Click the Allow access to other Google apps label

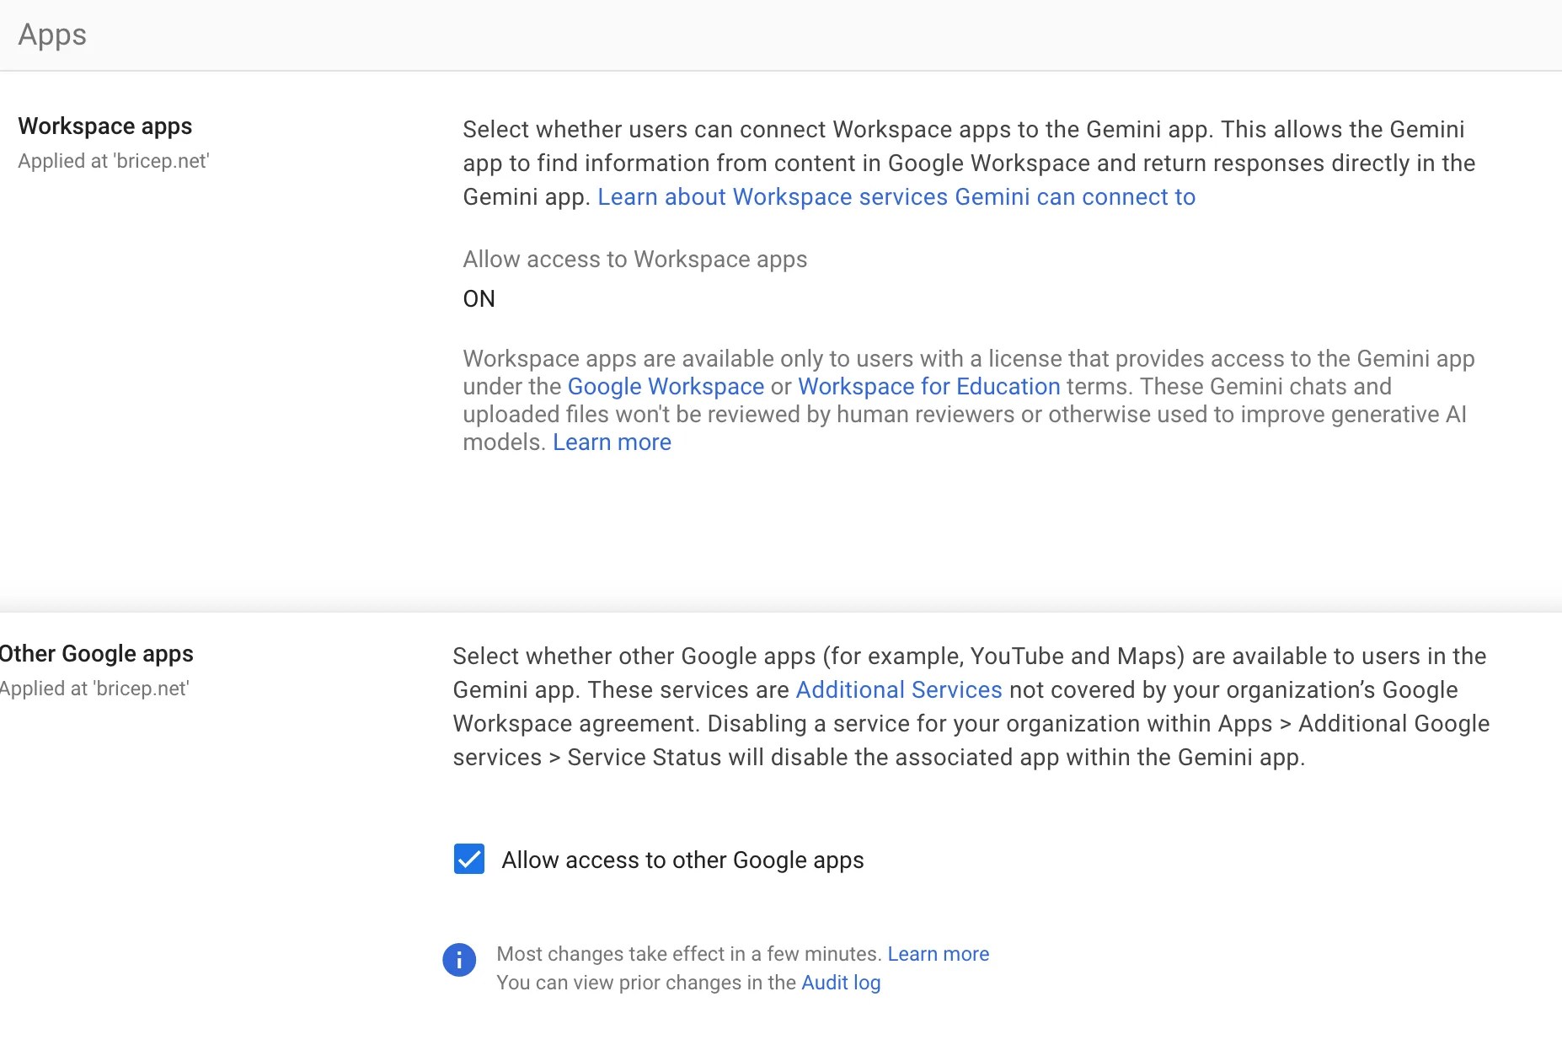point(682,860)
